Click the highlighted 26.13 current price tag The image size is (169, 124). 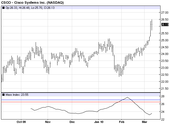click(165, 25)
